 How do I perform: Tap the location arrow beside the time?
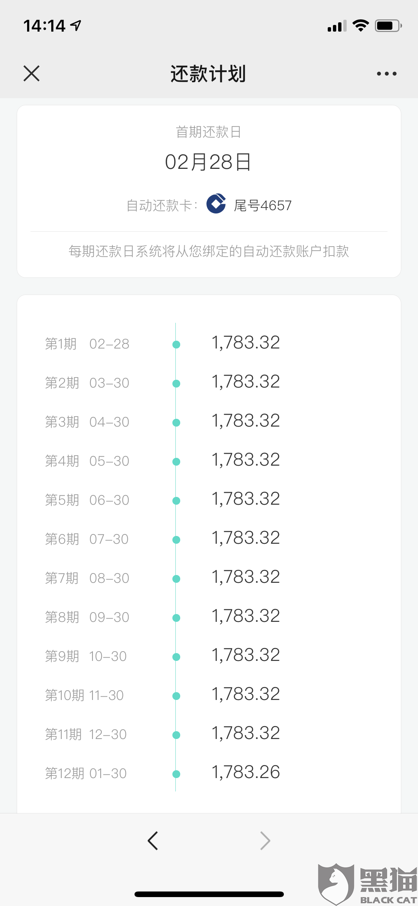click(x=76, y=26)
